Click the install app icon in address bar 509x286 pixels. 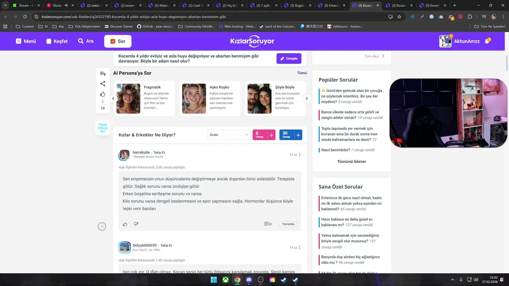[x=390, y=17]
